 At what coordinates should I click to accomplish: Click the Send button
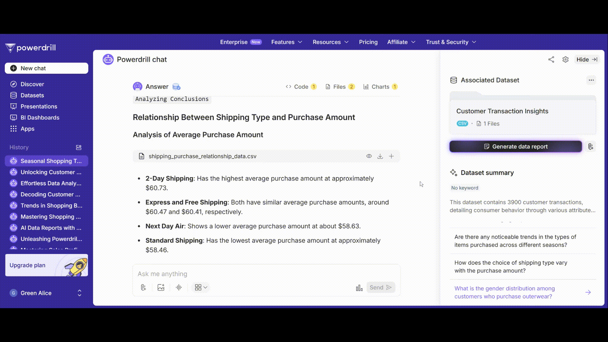[x=381, y=288]
